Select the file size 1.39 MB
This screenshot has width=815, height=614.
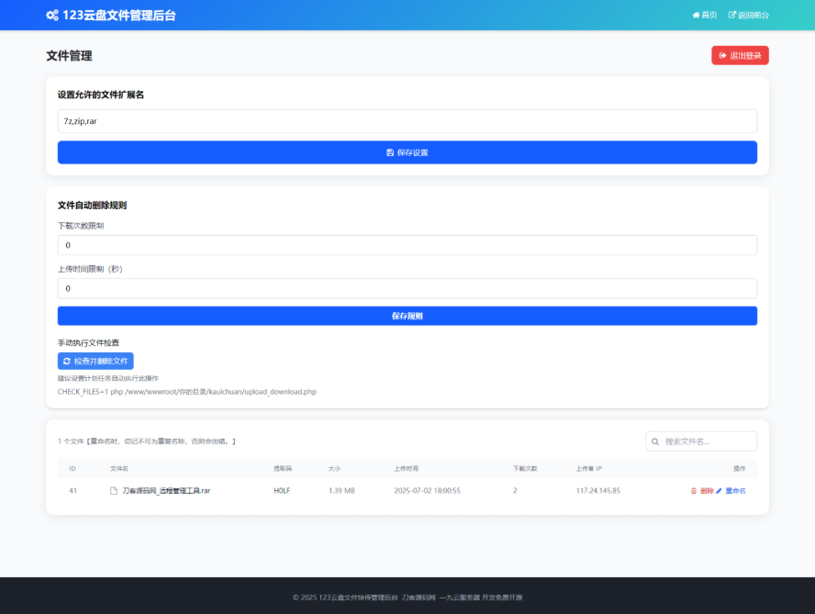tap(341, 491)
